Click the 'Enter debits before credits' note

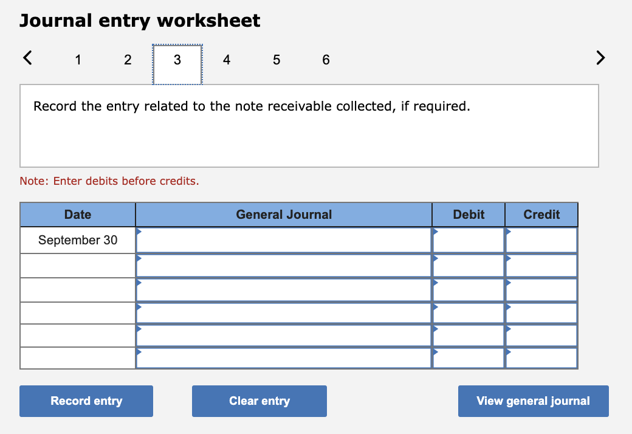(109, 181)
